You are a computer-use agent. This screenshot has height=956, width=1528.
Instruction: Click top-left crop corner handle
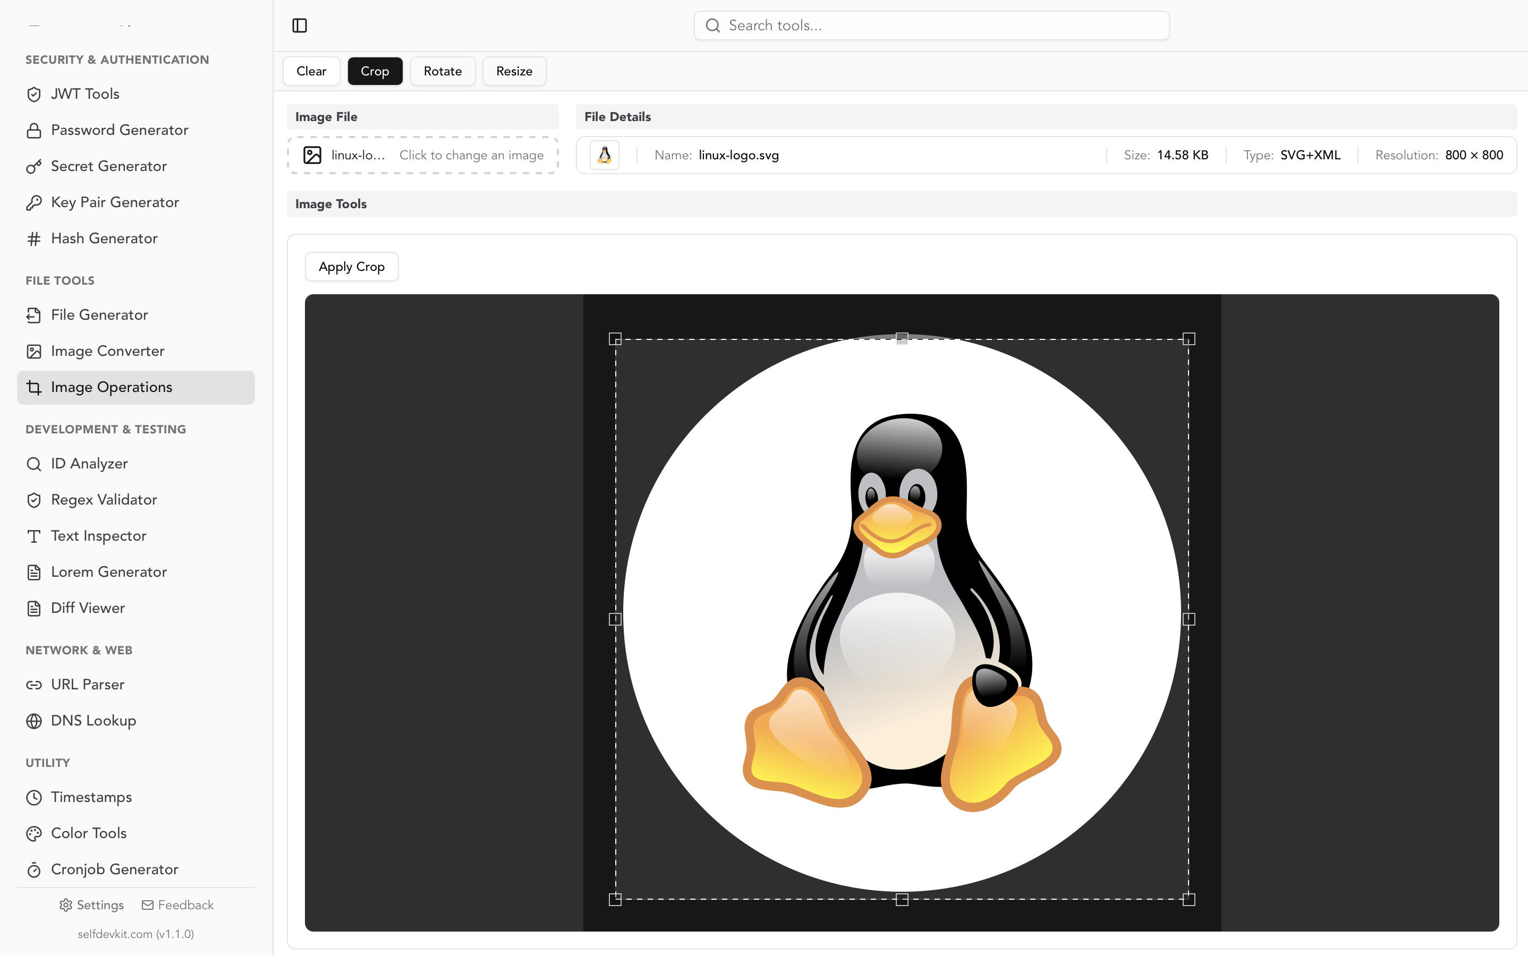tap(615, 339)
